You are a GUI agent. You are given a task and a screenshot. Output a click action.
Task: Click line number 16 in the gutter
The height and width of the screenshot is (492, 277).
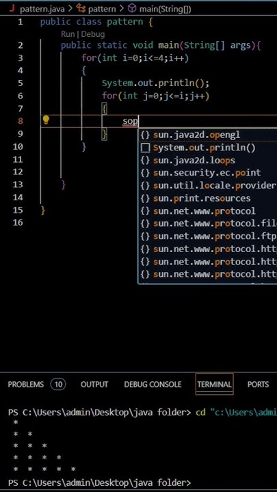click(x=18, y=223)
